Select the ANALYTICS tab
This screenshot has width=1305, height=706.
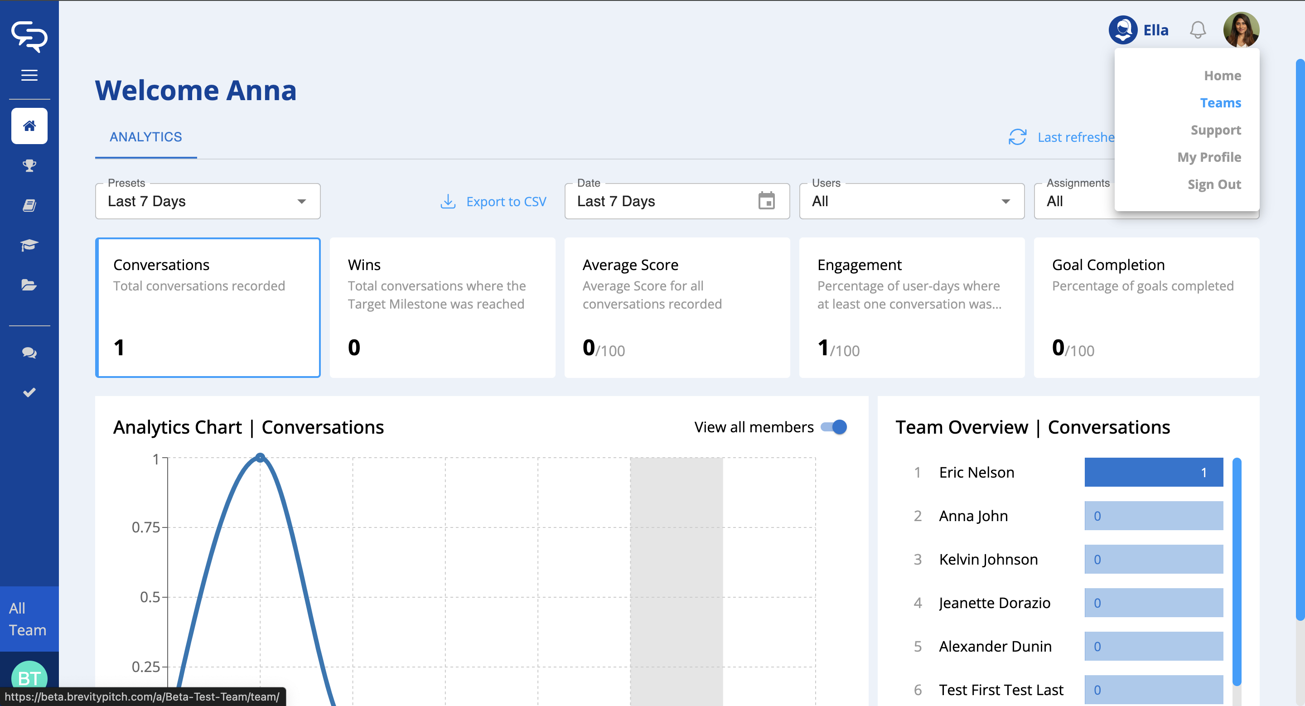(146, 137)
